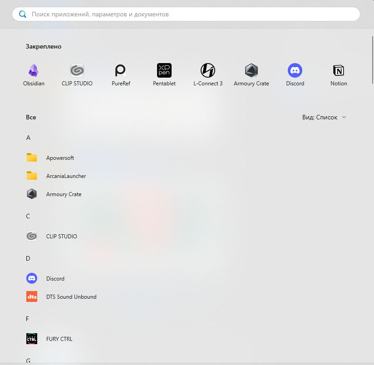Open ArcaniaLauncher folder icon in list
The width and height of the screenshot is (374, 365).
point(32,176)
